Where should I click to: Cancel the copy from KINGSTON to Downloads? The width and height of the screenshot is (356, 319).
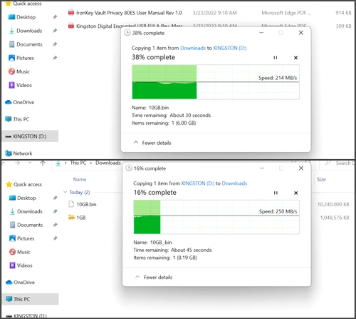296,193
